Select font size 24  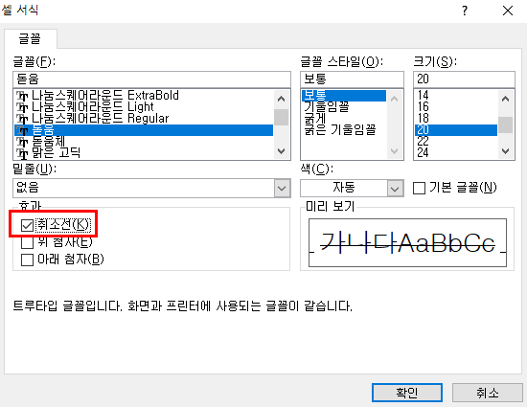(x=456, y=153)
